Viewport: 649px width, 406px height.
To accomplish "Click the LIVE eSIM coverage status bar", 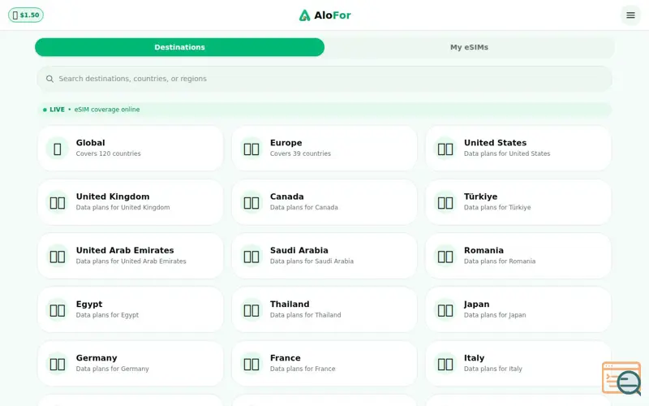I will tap(324, 110).
